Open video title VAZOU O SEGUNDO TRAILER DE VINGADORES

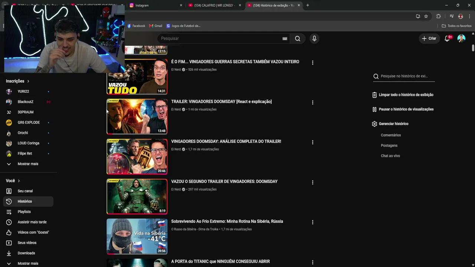(224, 182)
